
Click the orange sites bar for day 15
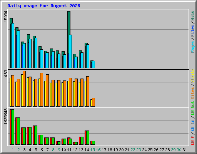(x=93, y=102)
